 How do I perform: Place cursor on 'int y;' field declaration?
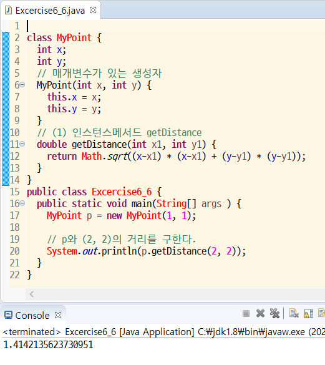point(52,61)
